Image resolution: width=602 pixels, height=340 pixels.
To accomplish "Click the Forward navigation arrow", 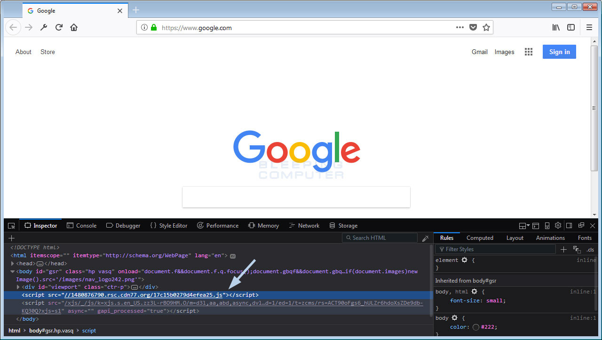I will tap(29, 27).
